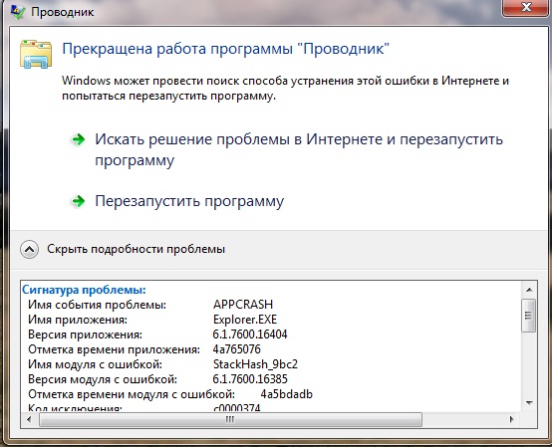Image resolution: width=552 pixels, height=448 pixels.
Task: Click vertical scrollbar down arrow
Action: [529, 403]
